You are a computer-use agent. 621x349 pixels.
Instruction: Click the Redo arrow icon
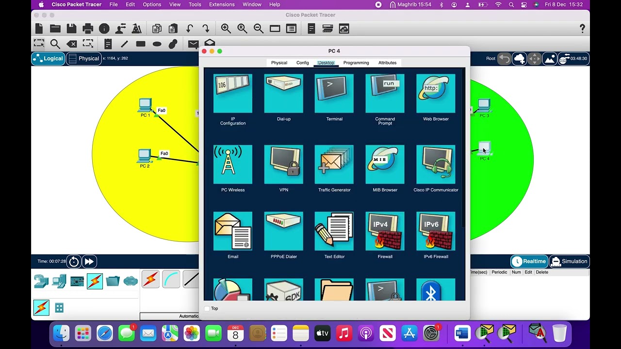206,29
